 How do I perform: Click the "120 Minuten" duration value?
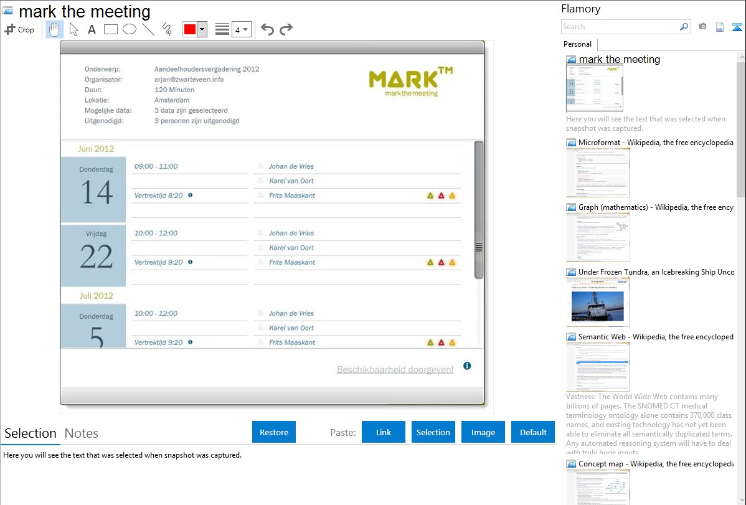pyautogui.click(x=174, y=90)
